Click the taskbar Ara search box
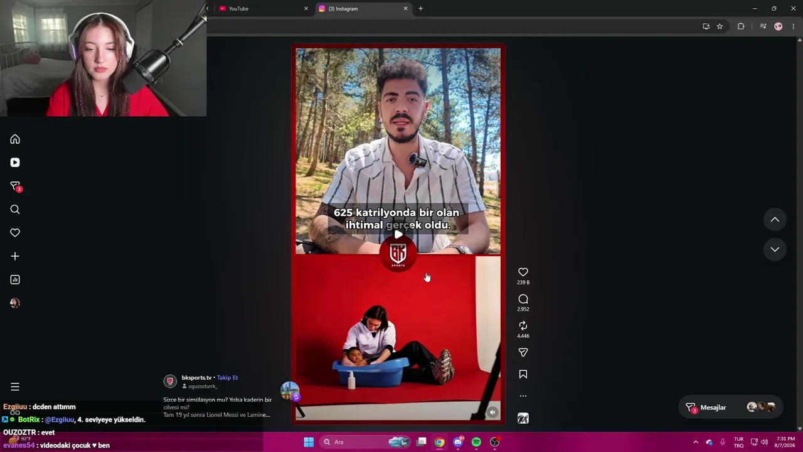The height and width of the screenshot is (452, 803). 364,442
